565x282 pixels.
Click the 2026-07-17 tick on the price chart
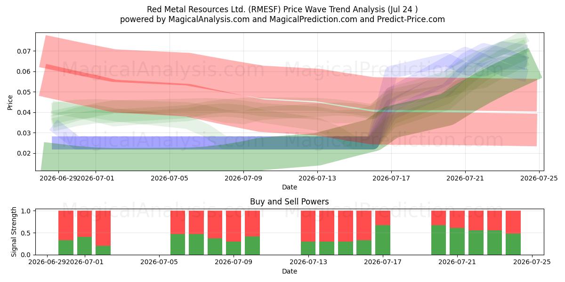391,178
